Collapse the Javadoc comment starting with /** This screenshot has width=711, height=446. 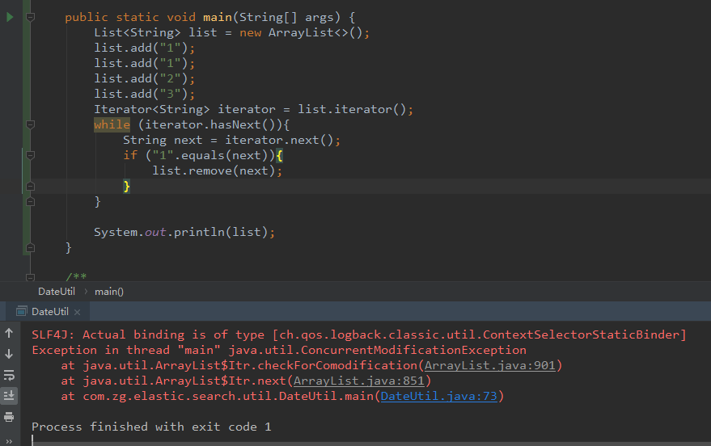tap(30, 277)
